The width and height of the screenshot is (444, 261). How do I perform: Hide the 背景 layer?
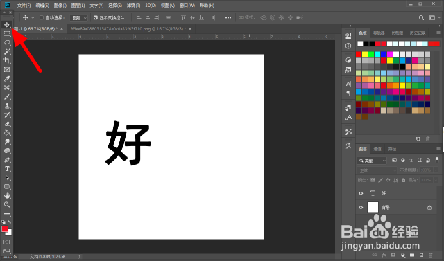point(361,208)
